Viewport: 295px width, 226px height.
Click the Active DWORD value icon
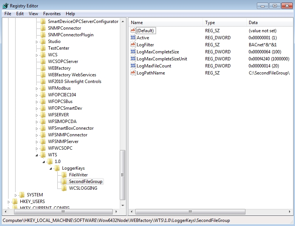133,37
